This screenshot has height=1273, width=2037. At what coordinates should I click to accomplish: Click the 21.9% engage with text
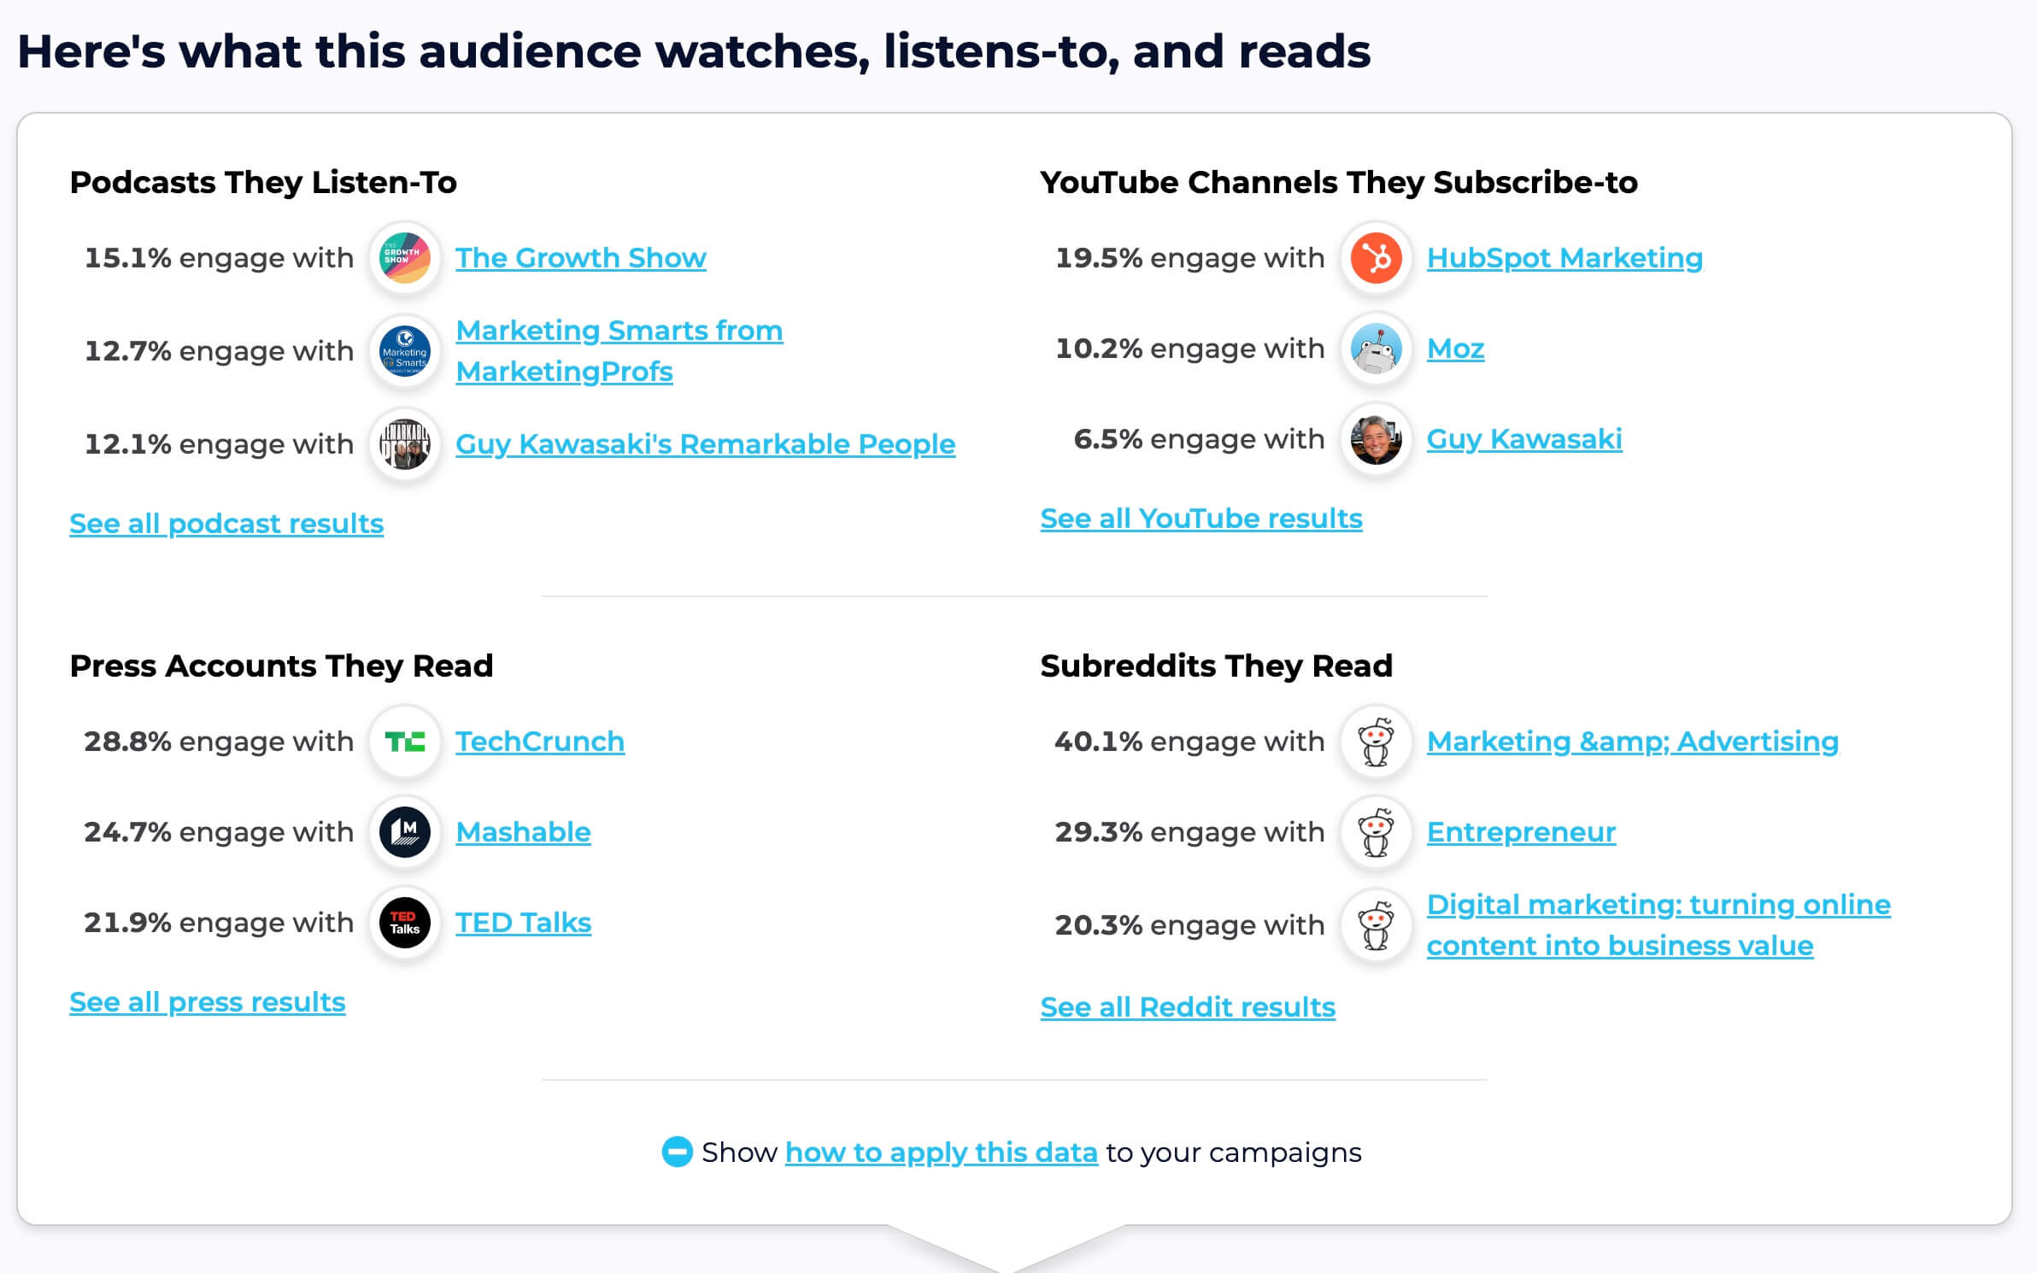coord(219,923)
